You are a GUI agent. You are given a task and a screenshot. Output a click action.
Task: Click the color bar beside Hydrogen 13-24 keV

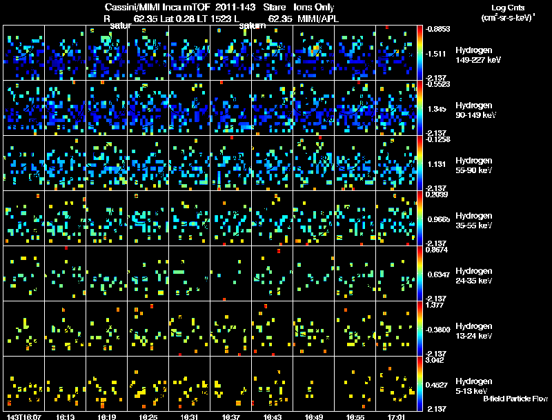click(420, 328)
